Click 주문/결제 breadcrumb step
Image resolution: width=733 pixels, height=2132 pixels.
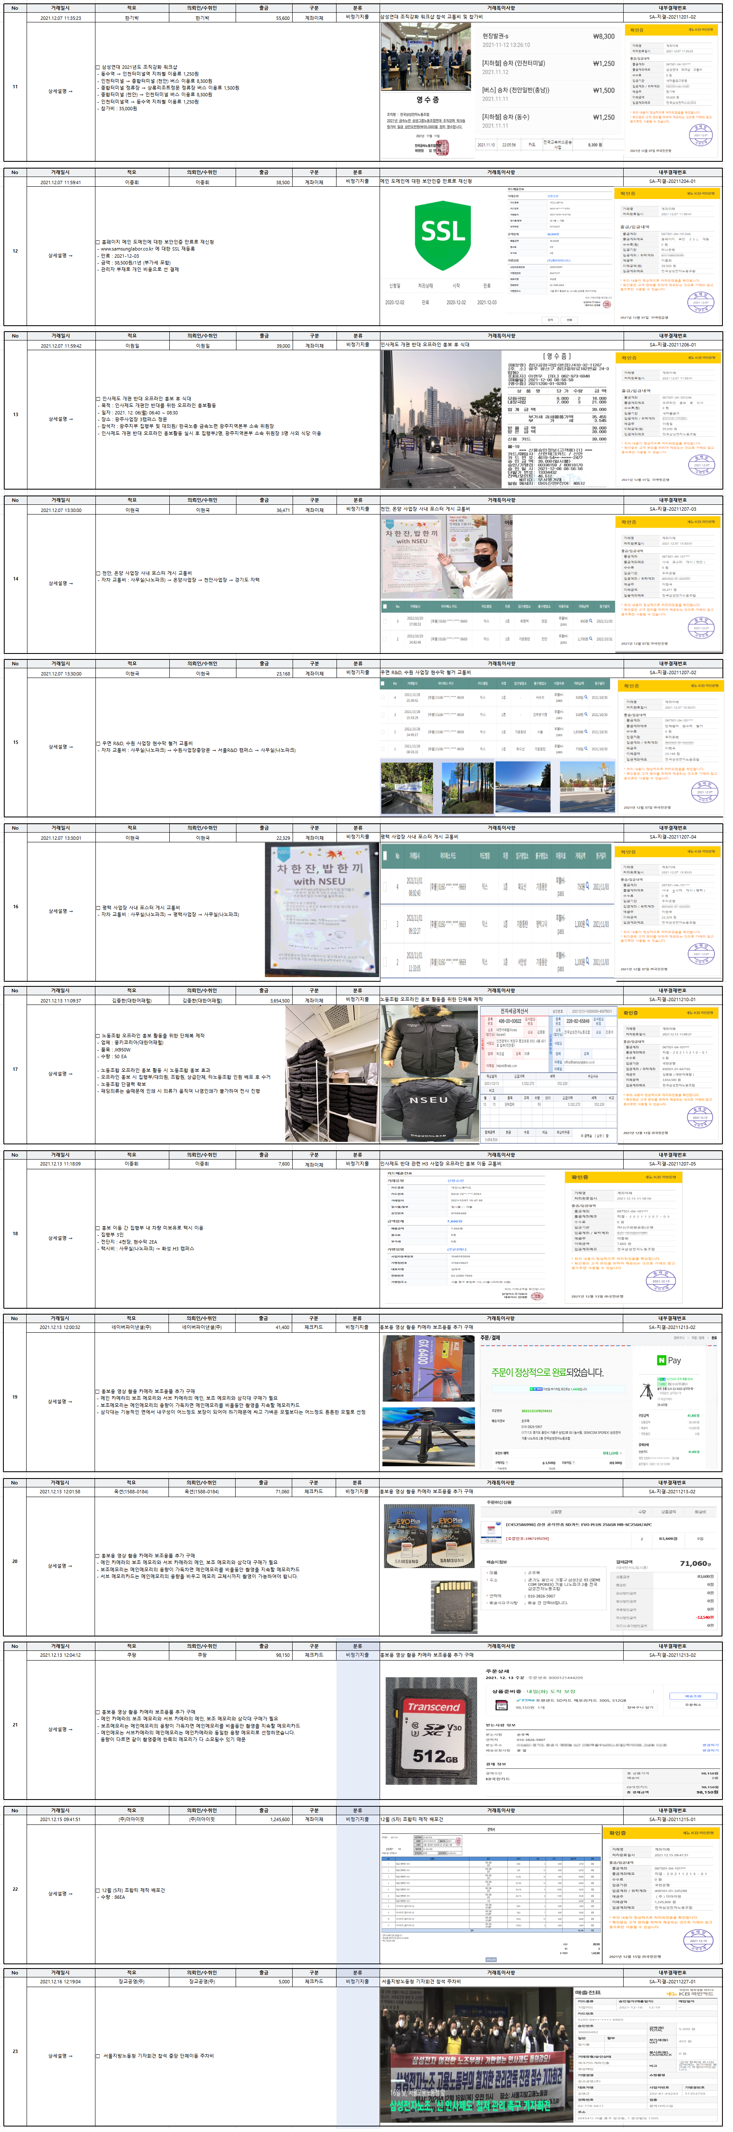(698, 1337)
